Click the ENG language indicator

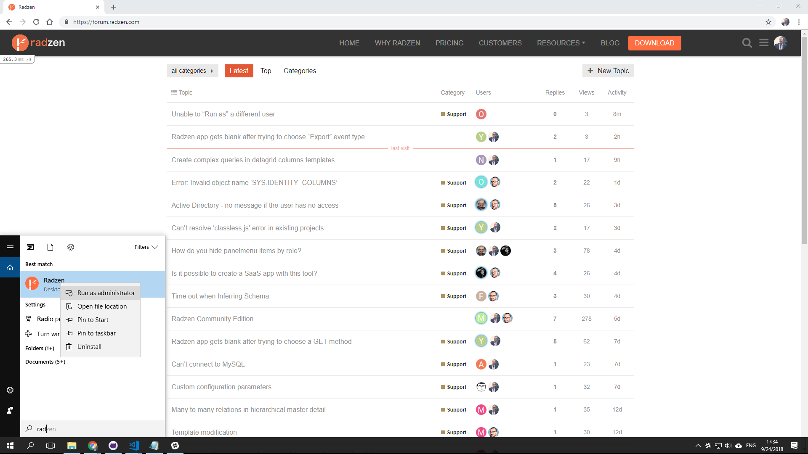click(751, 446)
